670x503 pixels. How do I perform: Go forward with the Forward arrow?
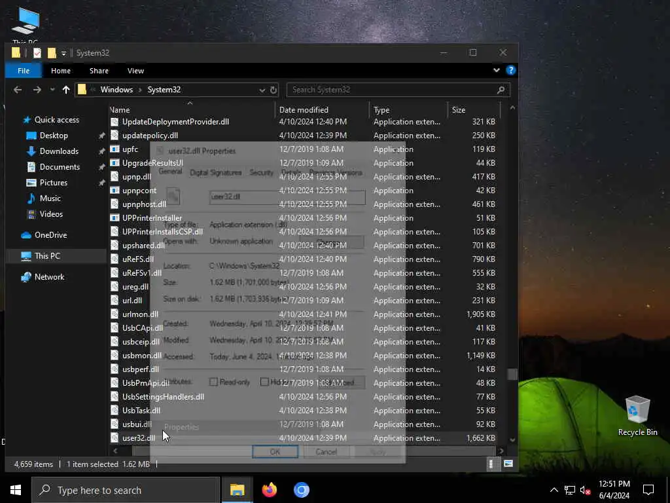tap(37, 89)
